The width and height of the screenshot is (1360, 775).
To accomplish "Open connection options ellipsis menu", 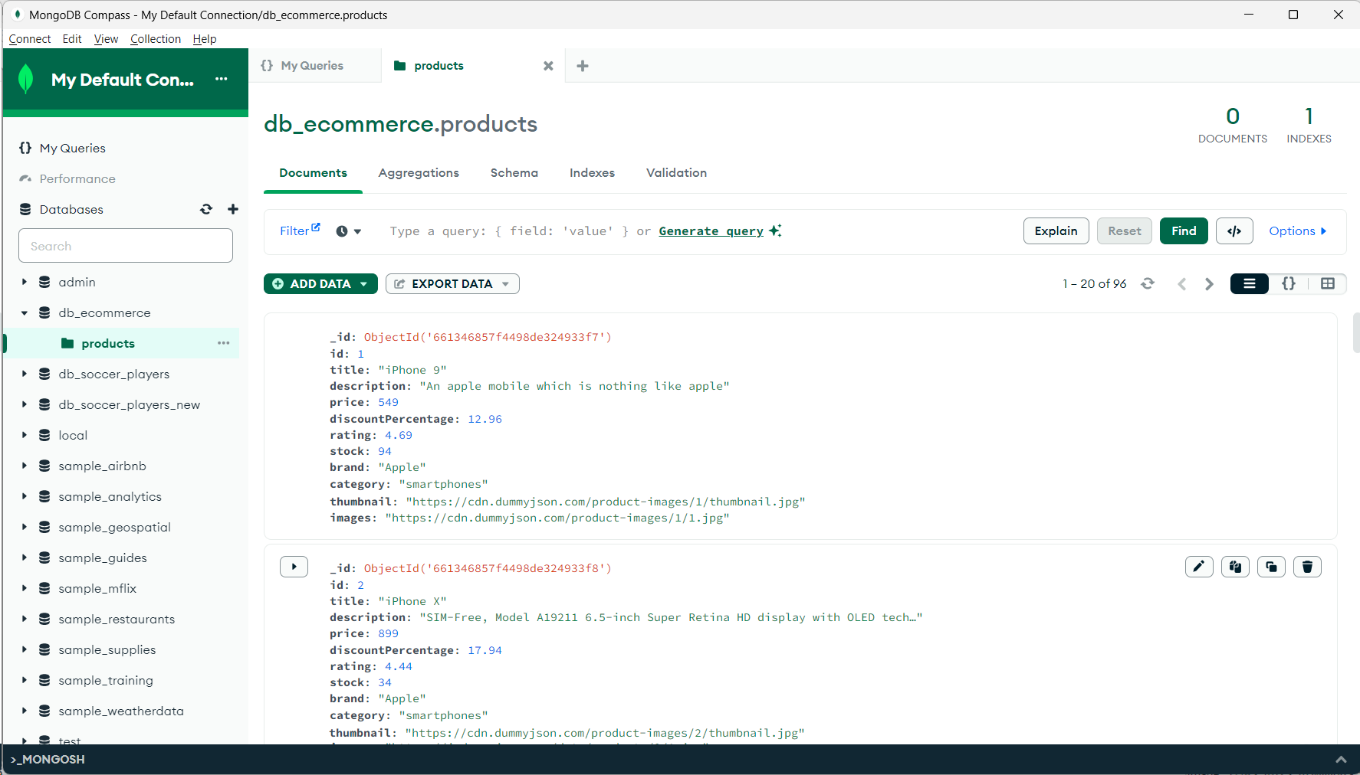I will coord(222,79).
